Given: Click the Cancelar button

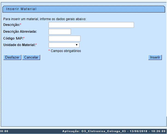Looking at the screenshot, I should coord(31,57).
